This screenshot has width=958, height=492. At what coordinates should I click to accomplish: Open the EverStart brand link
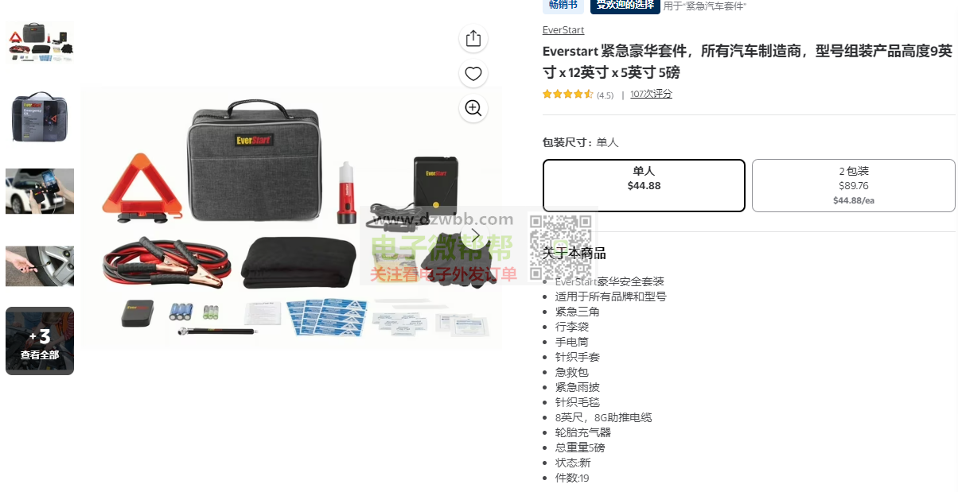(x=563, y=30)
